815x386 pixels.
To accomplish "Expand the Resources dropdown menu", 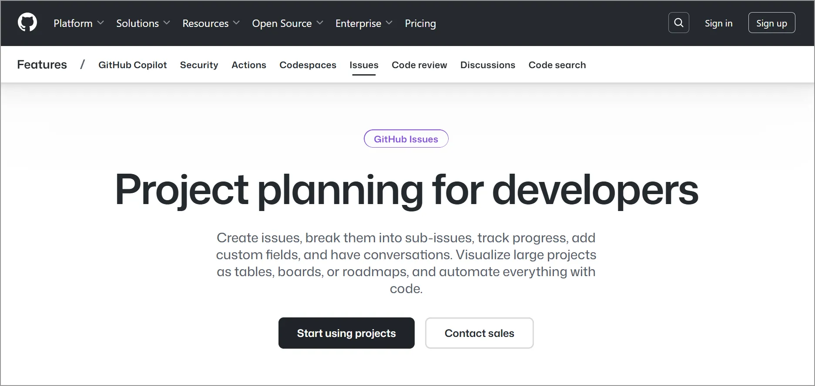I will coord(210,23).
